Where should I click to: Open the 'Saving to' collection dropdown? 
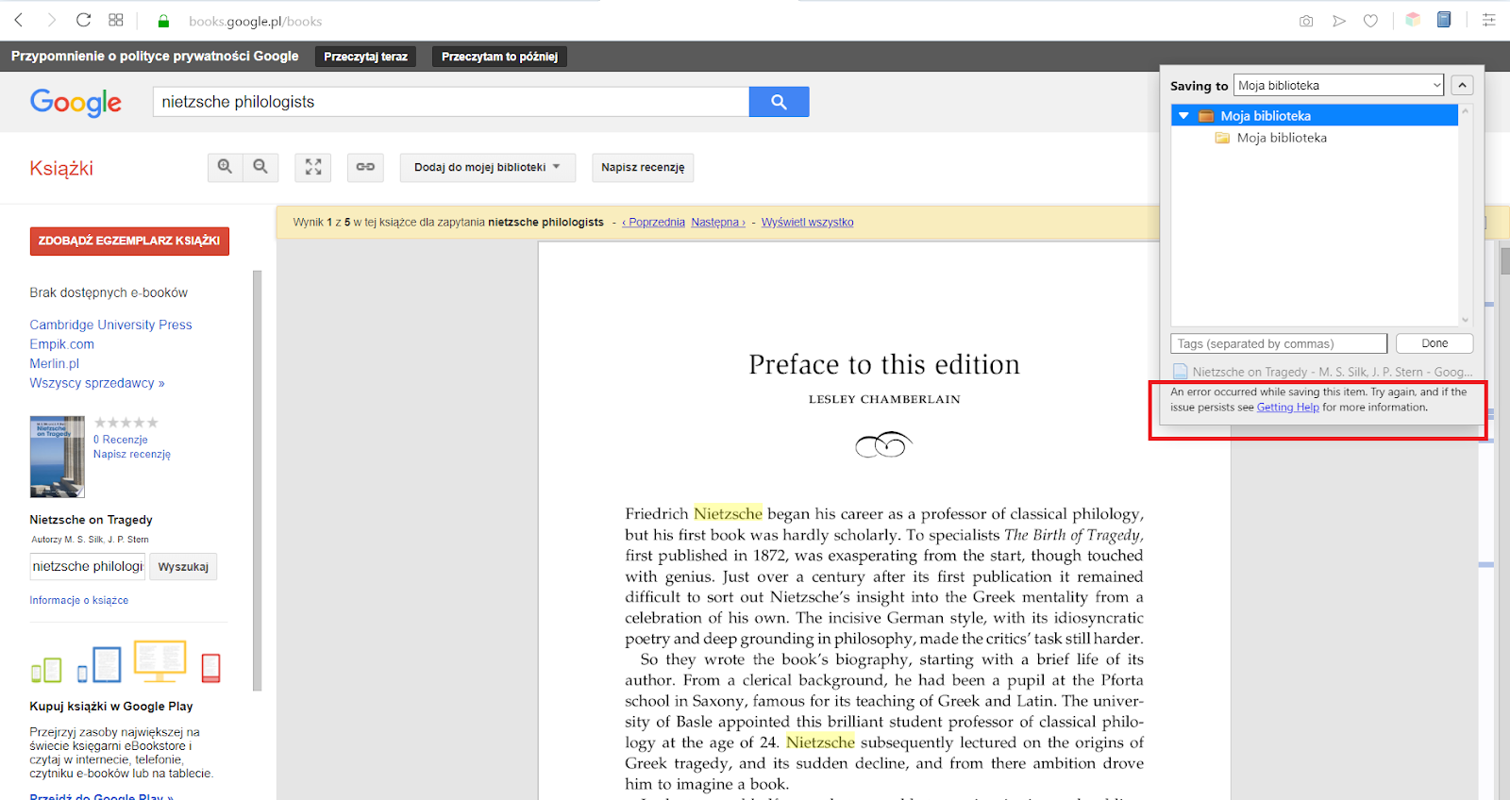[1339, 85]
